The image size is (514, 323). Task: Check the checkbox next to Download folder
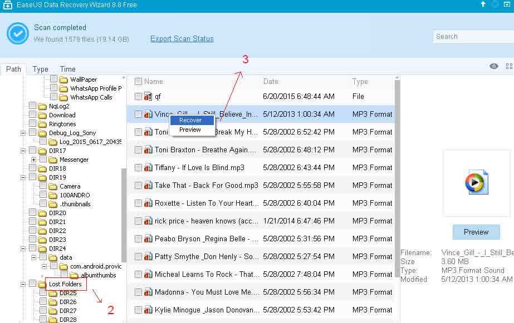tap(32, 115)
